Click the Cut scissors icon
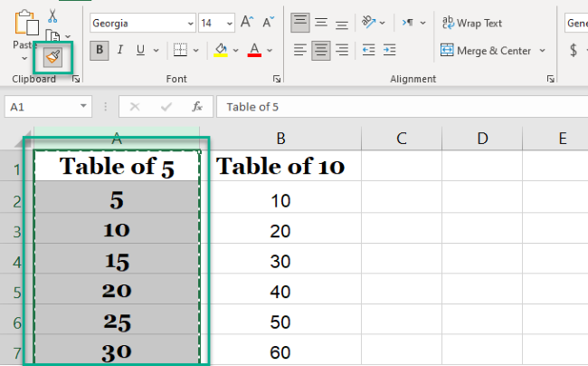This screenshot has width=588, height=366. (52, 15)
